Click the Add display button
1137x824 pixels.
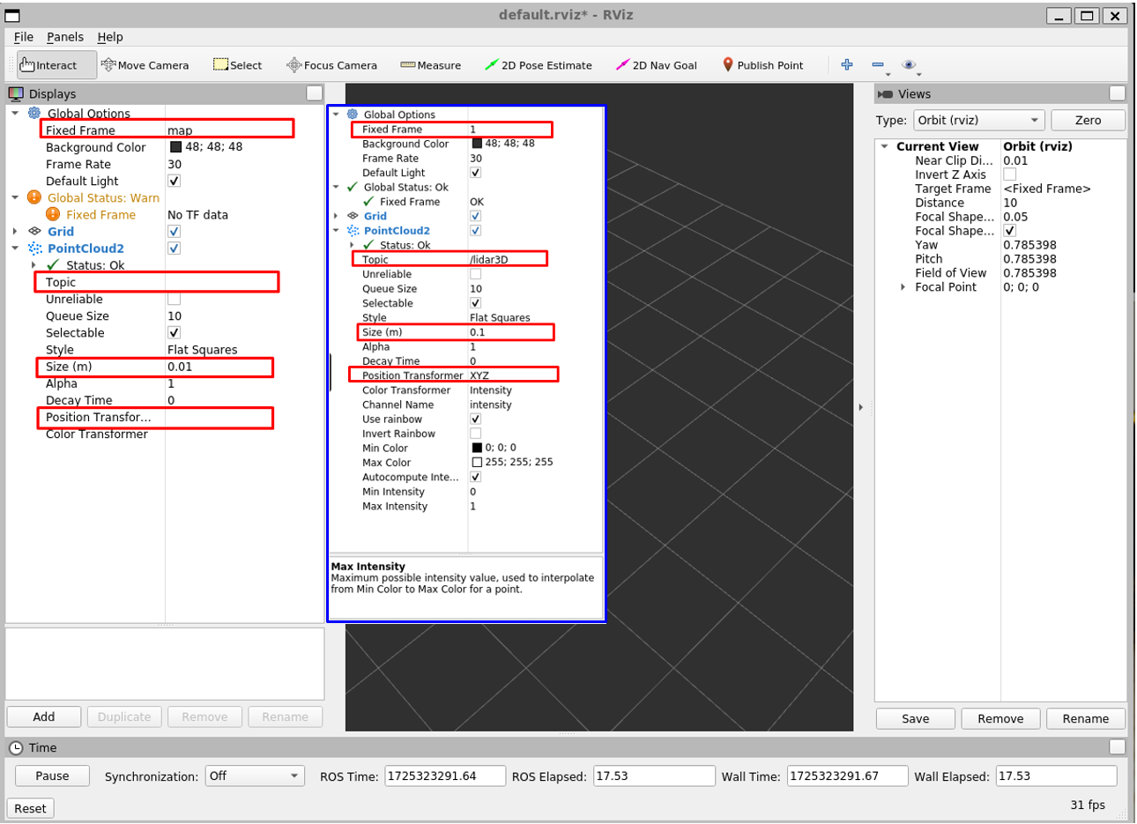click(44, 716)
